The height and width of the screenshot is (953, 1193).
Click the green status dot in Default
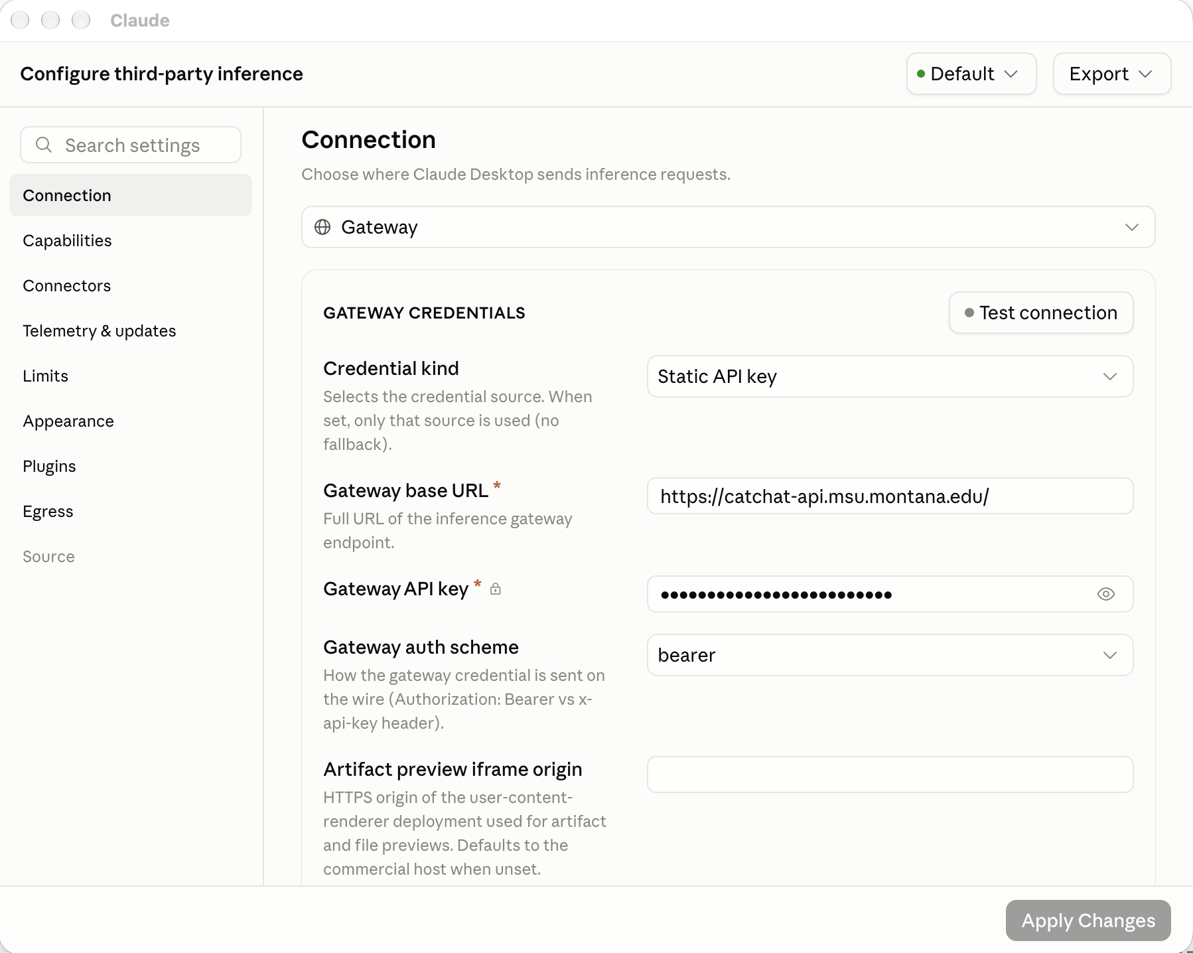[x=921, y=74]
